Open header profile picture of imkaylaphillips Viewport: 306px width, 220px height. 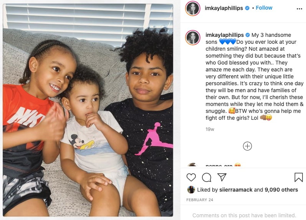click(x=193, y=8)
